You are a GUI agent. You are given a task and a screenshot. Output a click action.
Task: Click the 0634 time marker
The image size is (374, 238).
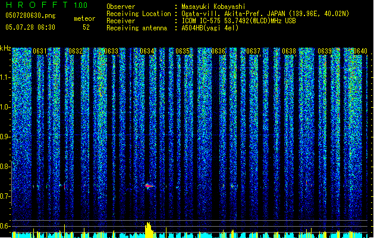click(x=147, y=51)
